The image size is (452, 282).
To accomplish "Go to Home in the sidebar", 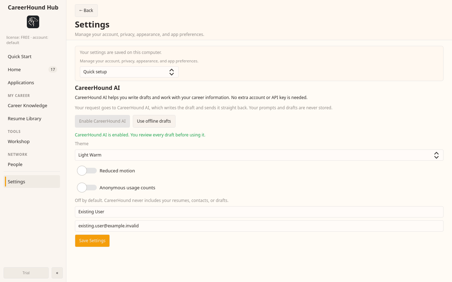I will [x=32, y=69].
